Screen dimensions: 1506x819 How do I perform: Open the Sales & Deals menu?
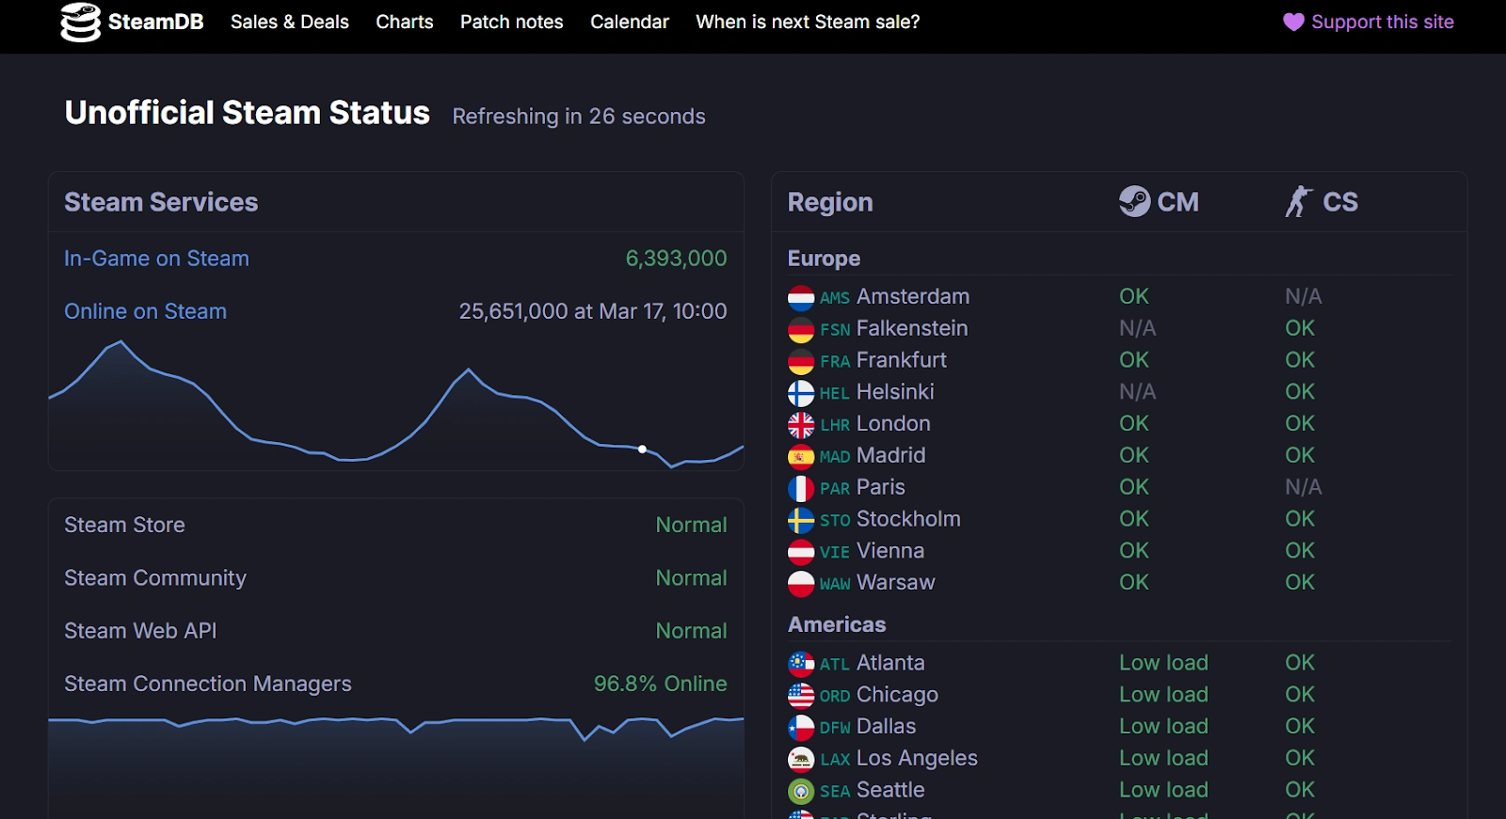[x=289, y=22]
